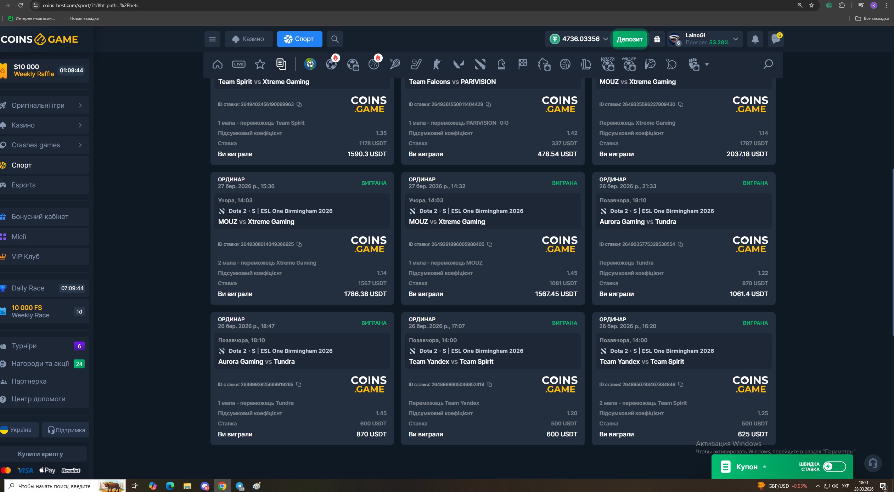
Task: Select the League of Legends icon
Action: coord(586,64)
